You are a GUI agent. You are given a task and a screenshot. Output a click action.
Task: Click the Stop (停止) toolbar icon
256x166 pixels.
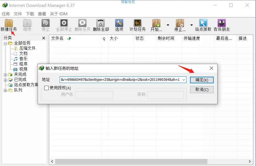(46, 23)
